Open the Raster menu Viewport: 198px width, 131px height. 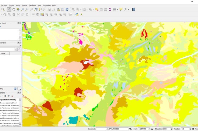click(25, 5)
